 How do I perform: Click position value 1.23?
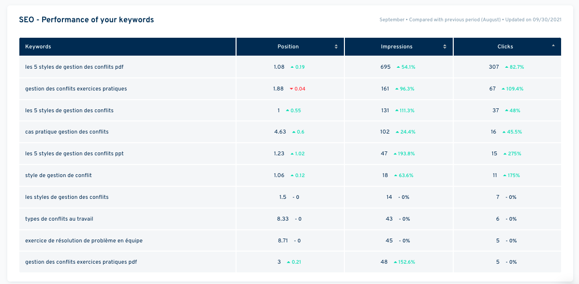pyautogui.click(x=279, y=154)
